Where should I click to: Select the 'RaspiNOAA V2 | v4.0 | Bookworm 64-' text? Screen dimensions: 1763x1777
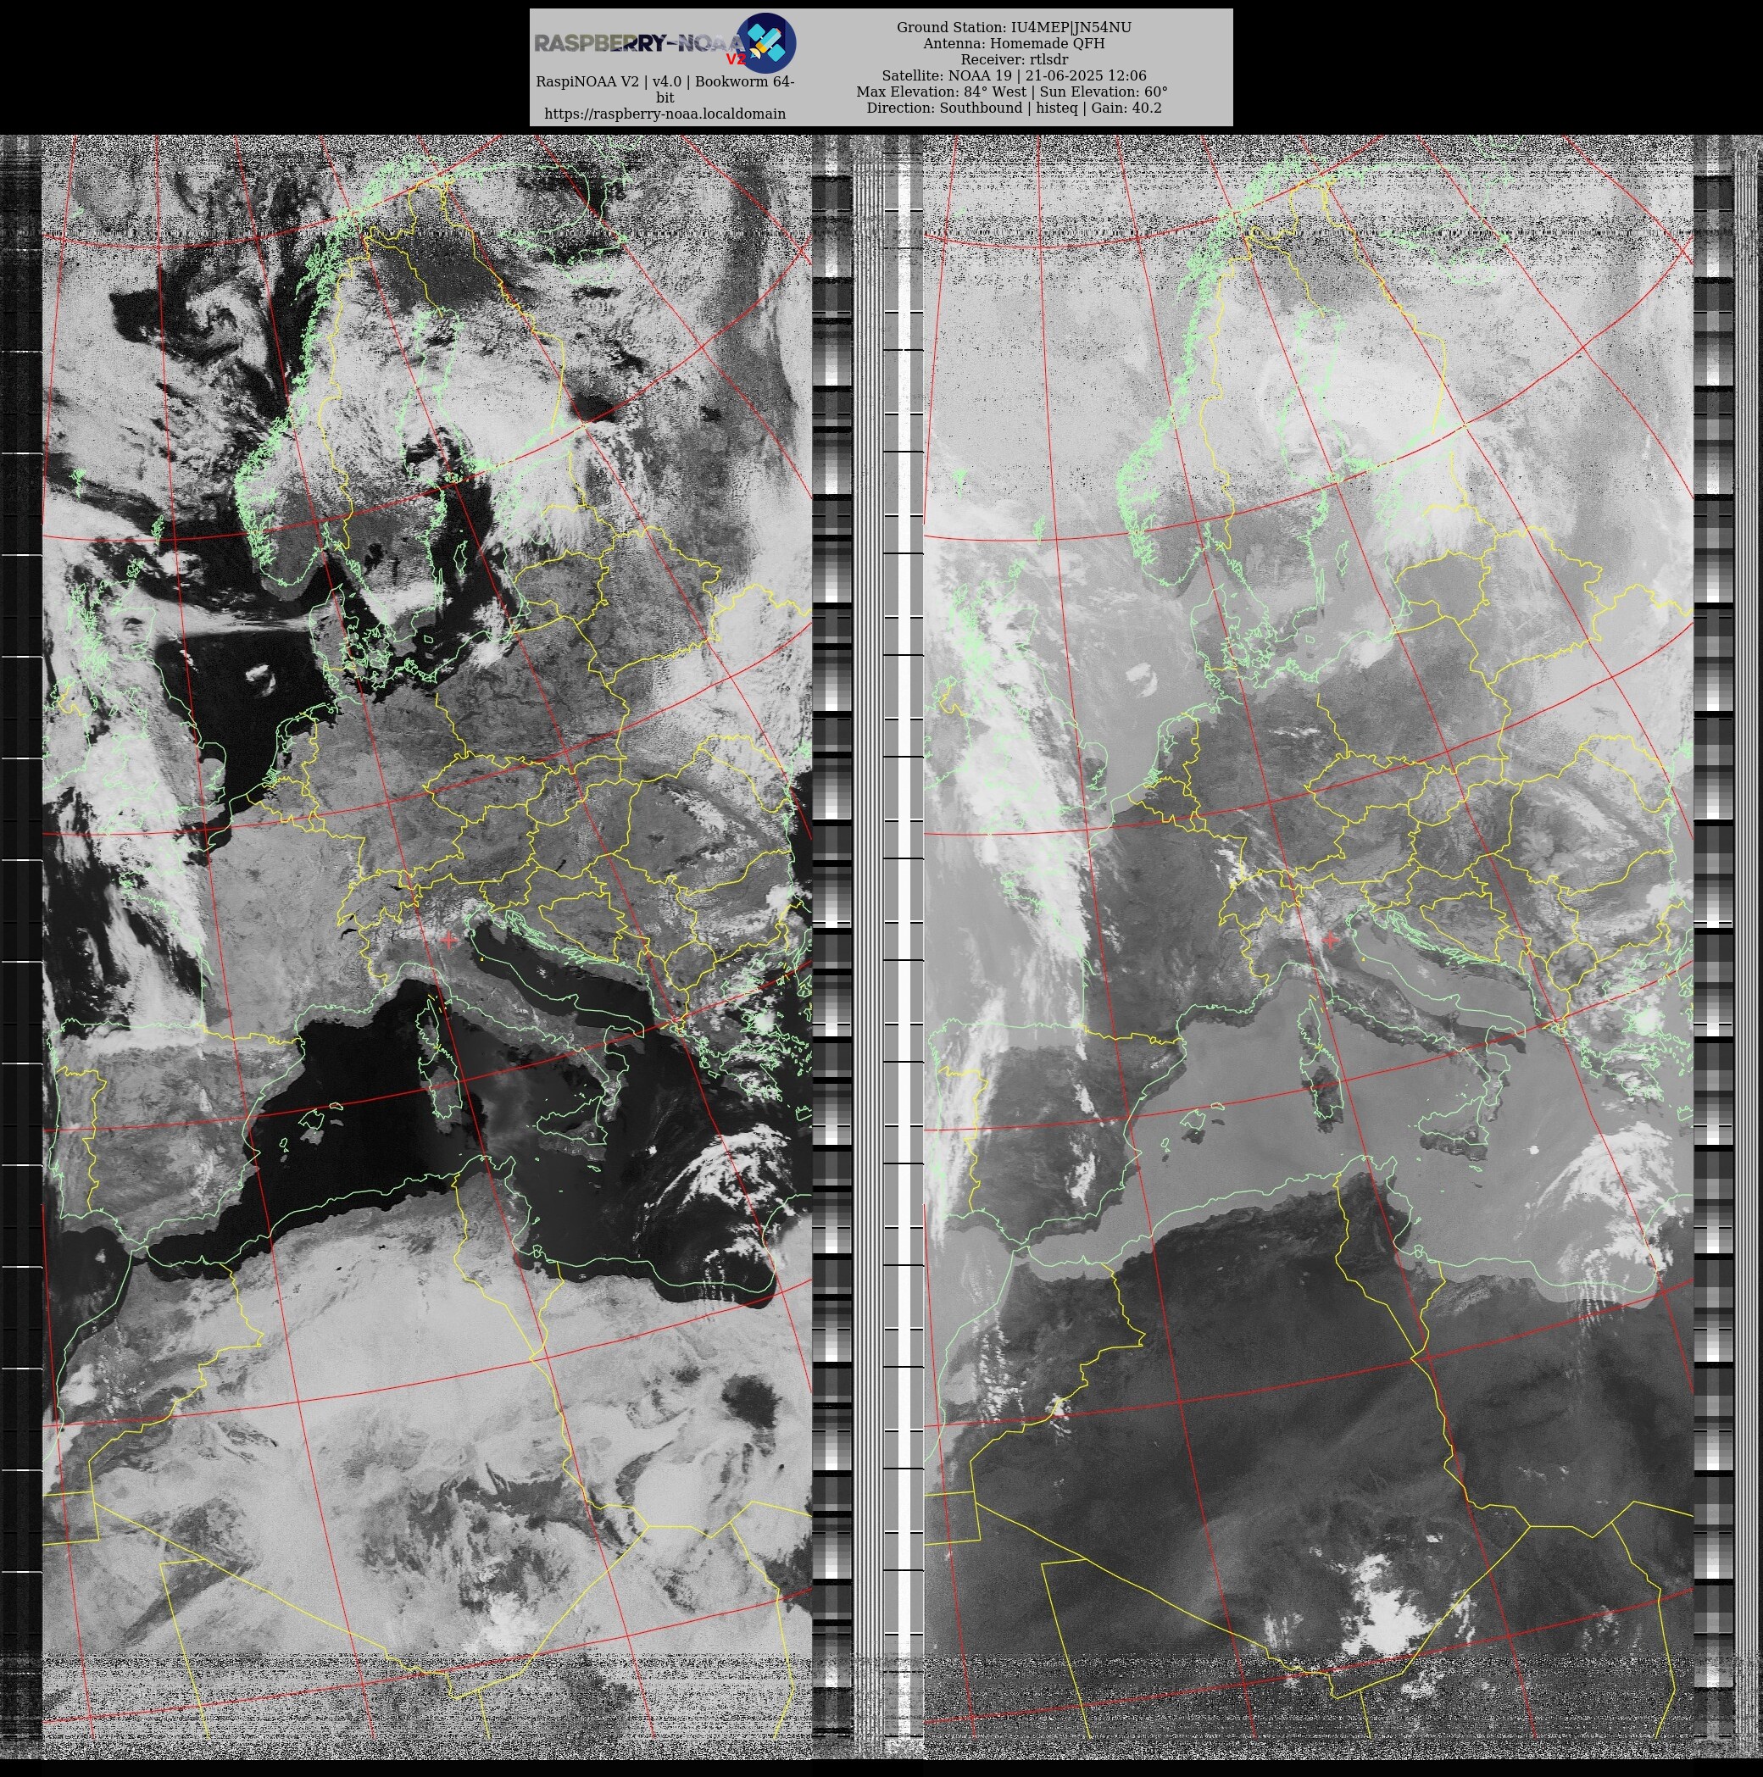(665, 81)
